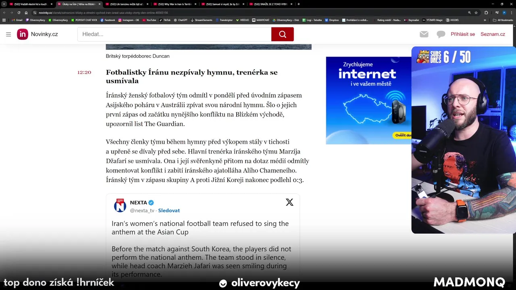Screen dimensions: 516x290
Task: Open the Dropbox bookmark
Action: click(x=332, y=20)
